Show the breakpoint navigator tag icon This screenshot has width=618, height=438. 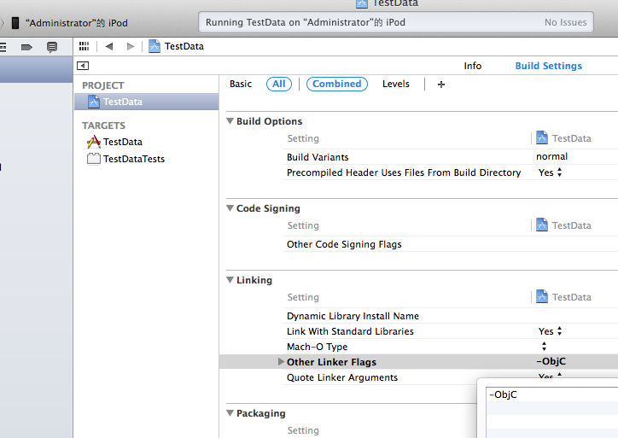coord(26,47)
